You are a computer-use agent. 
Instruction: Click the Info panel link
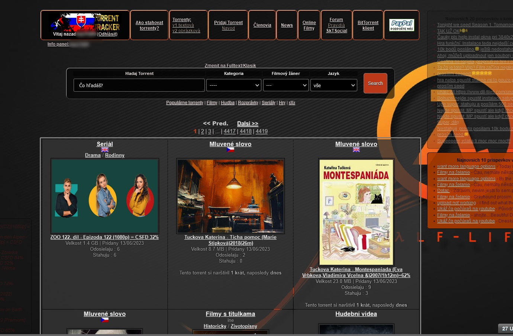coord(58,44)
